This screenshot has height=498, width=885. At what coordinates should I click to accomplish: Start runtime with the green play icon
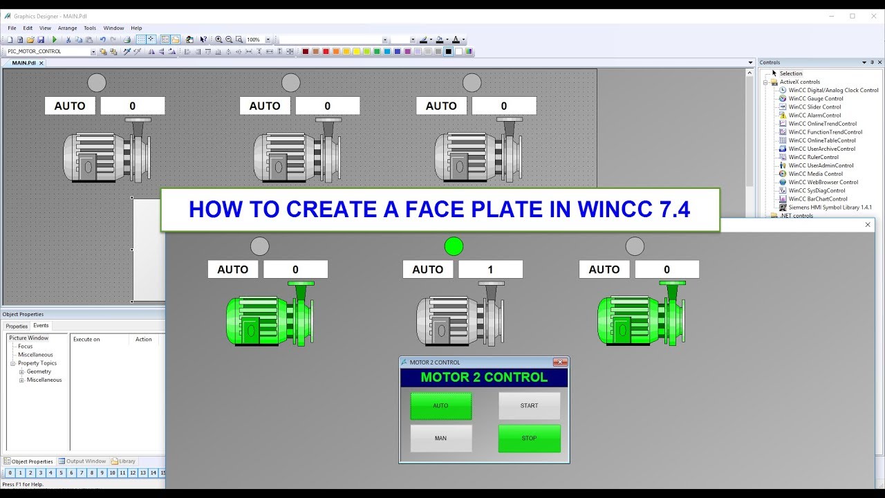55,39
